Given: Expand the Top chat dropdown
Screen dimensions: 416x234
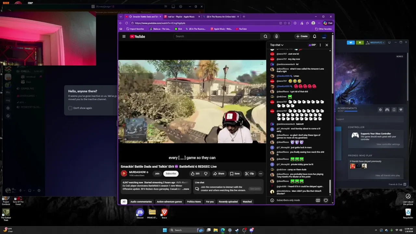Looking at the screenshot, I should click(x=277, y=45).
